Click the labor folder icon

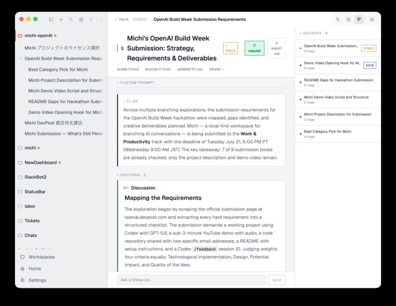20,207
